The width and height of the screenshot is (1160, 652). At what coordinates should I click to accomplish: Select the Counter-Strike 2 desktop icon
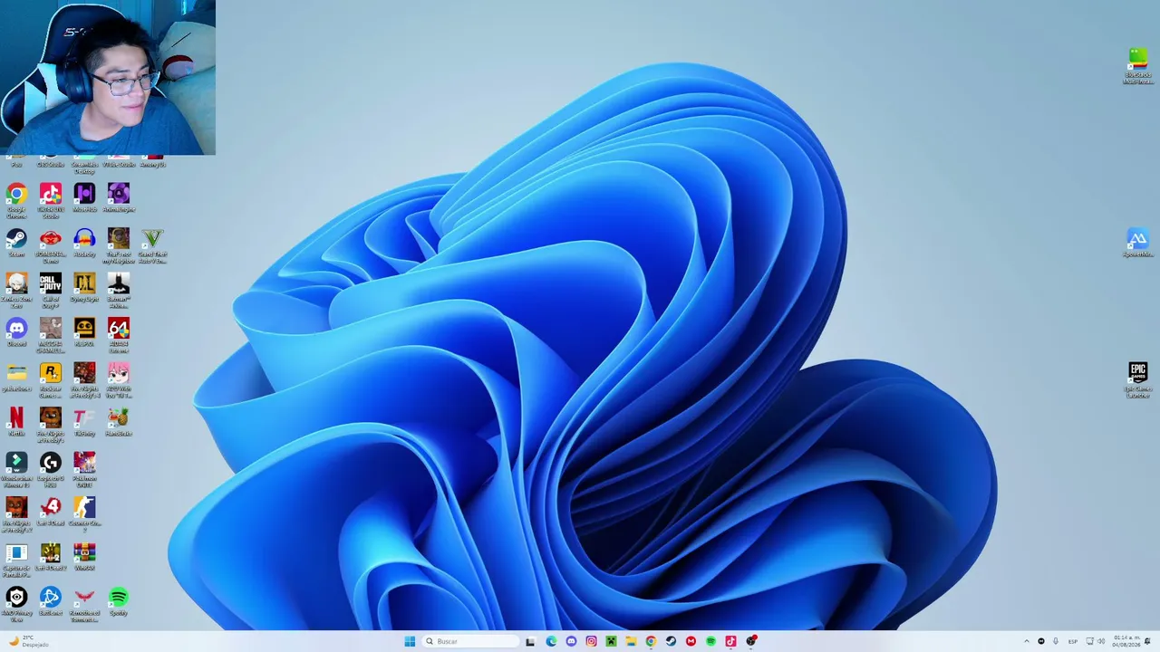(x=84, y=513)
